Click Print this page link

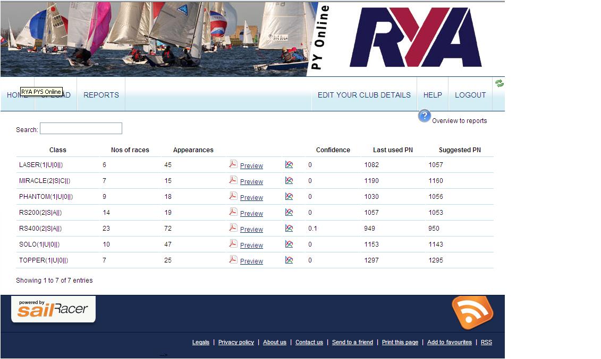click(400, 342)
